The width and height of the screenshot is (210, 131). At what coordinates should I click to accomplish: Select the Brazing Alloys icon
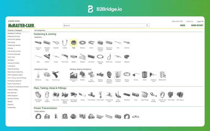[x=127, y=75]
